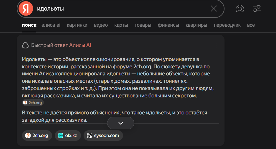
Task: Click the Yandex "Я" logo icon
Action: 26,9
